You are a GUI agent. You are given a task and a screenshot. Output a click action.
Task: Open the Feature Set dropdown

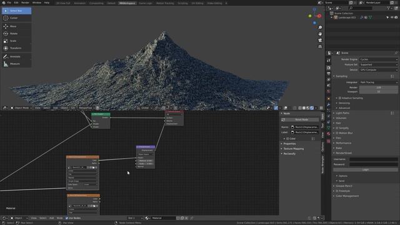coord(379,64)
